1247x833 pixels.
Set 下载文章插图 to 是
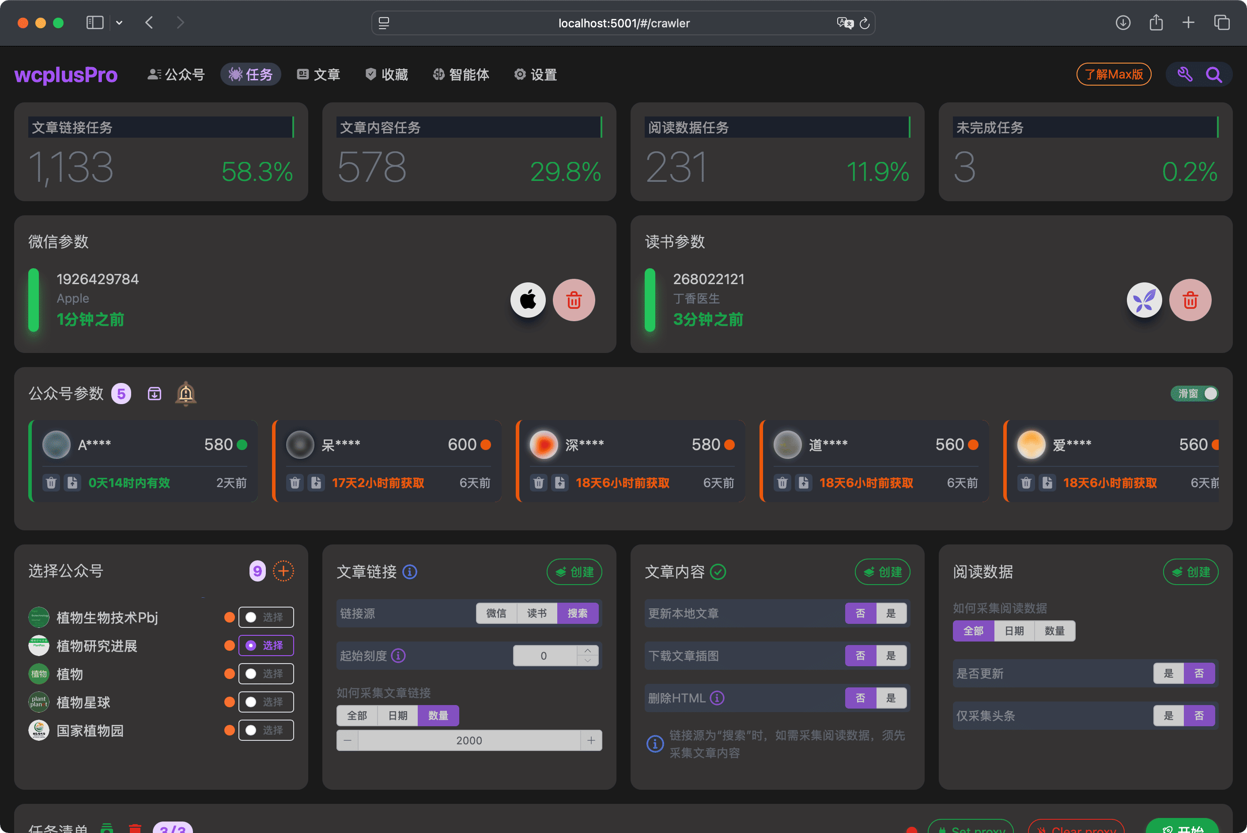coord(891,656)
